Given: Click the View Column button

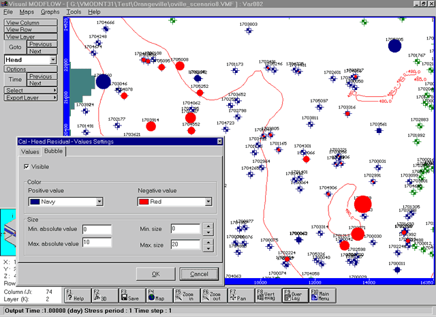Looking at the screenshot, I should (31, 22).
